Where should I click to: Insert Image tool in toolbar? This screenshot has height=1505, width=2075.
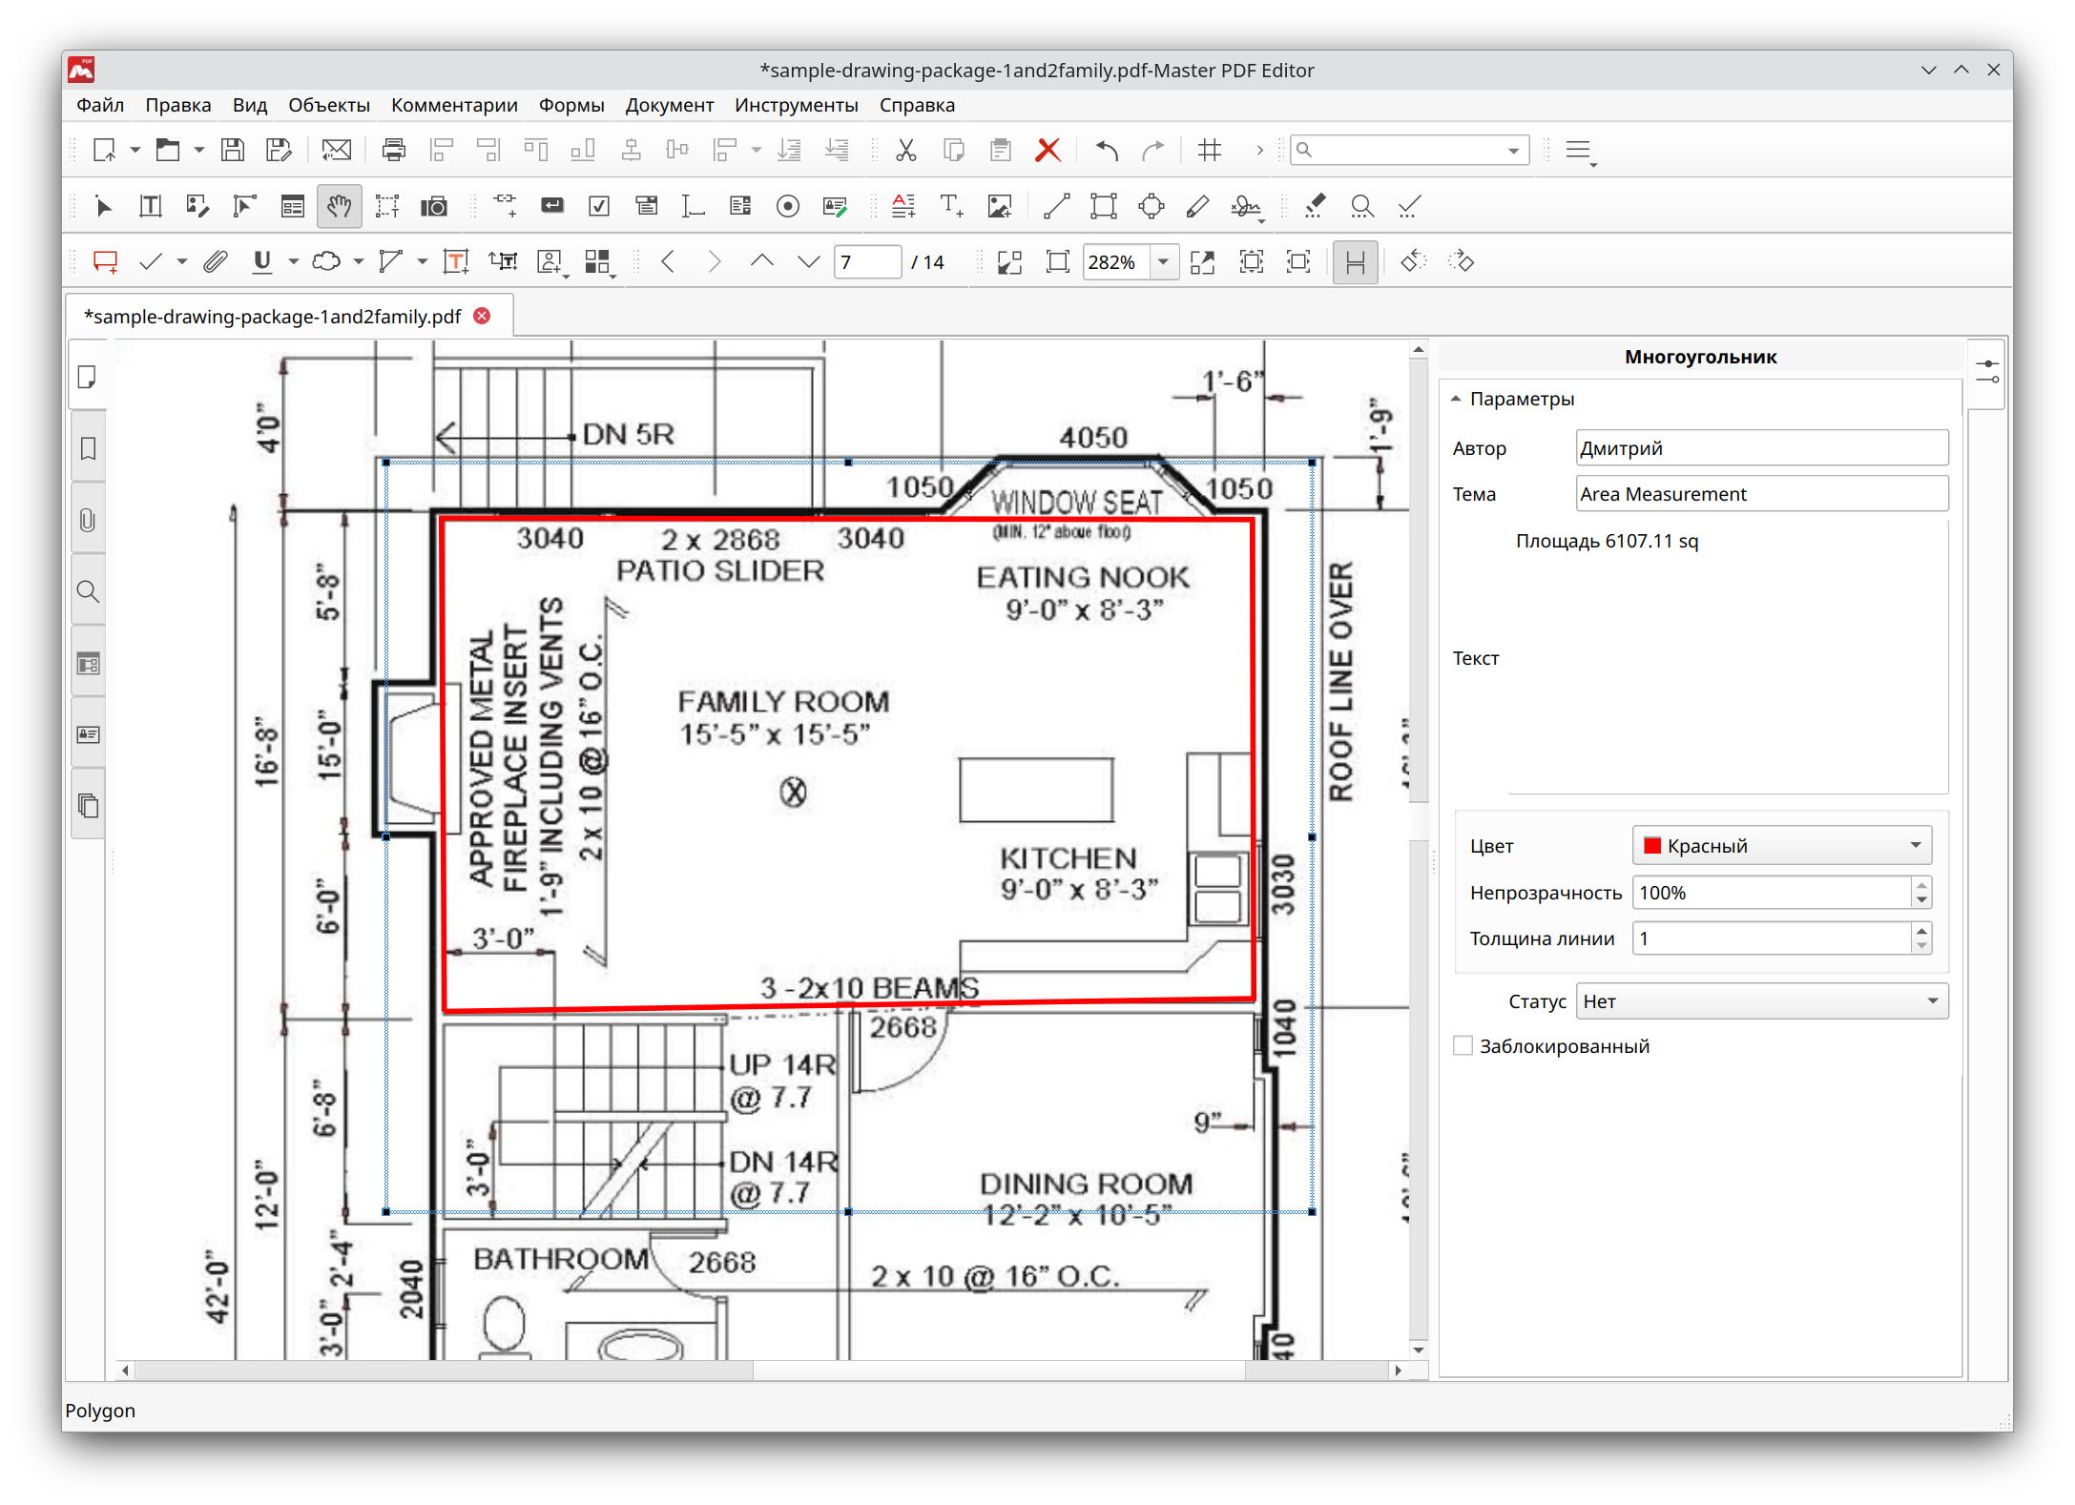999,207
